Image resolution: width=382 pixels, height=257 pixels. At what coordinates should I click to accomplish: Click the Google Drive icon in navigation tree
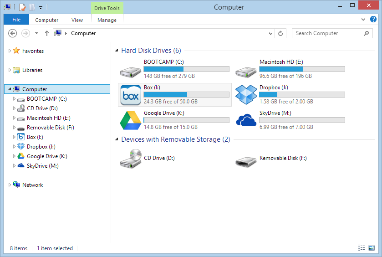pos(21,156)
